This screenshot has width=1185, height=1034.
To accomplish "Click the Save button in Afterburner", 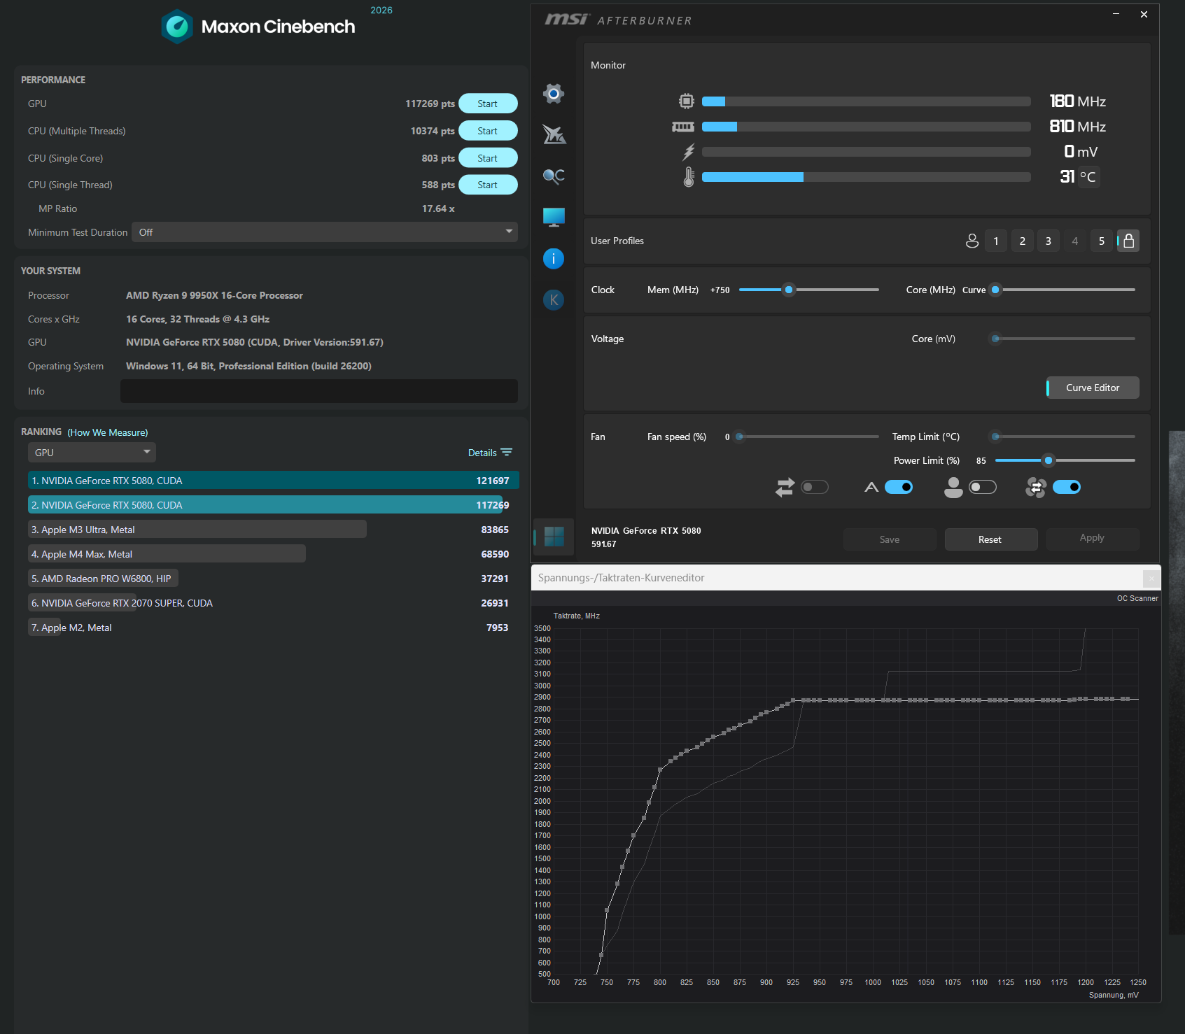I will click(890, 539).
